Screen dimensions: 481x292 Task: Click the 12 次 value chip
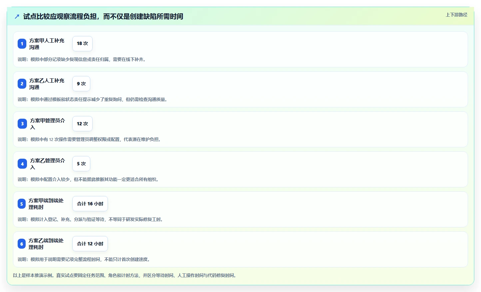tap(82, 124)
